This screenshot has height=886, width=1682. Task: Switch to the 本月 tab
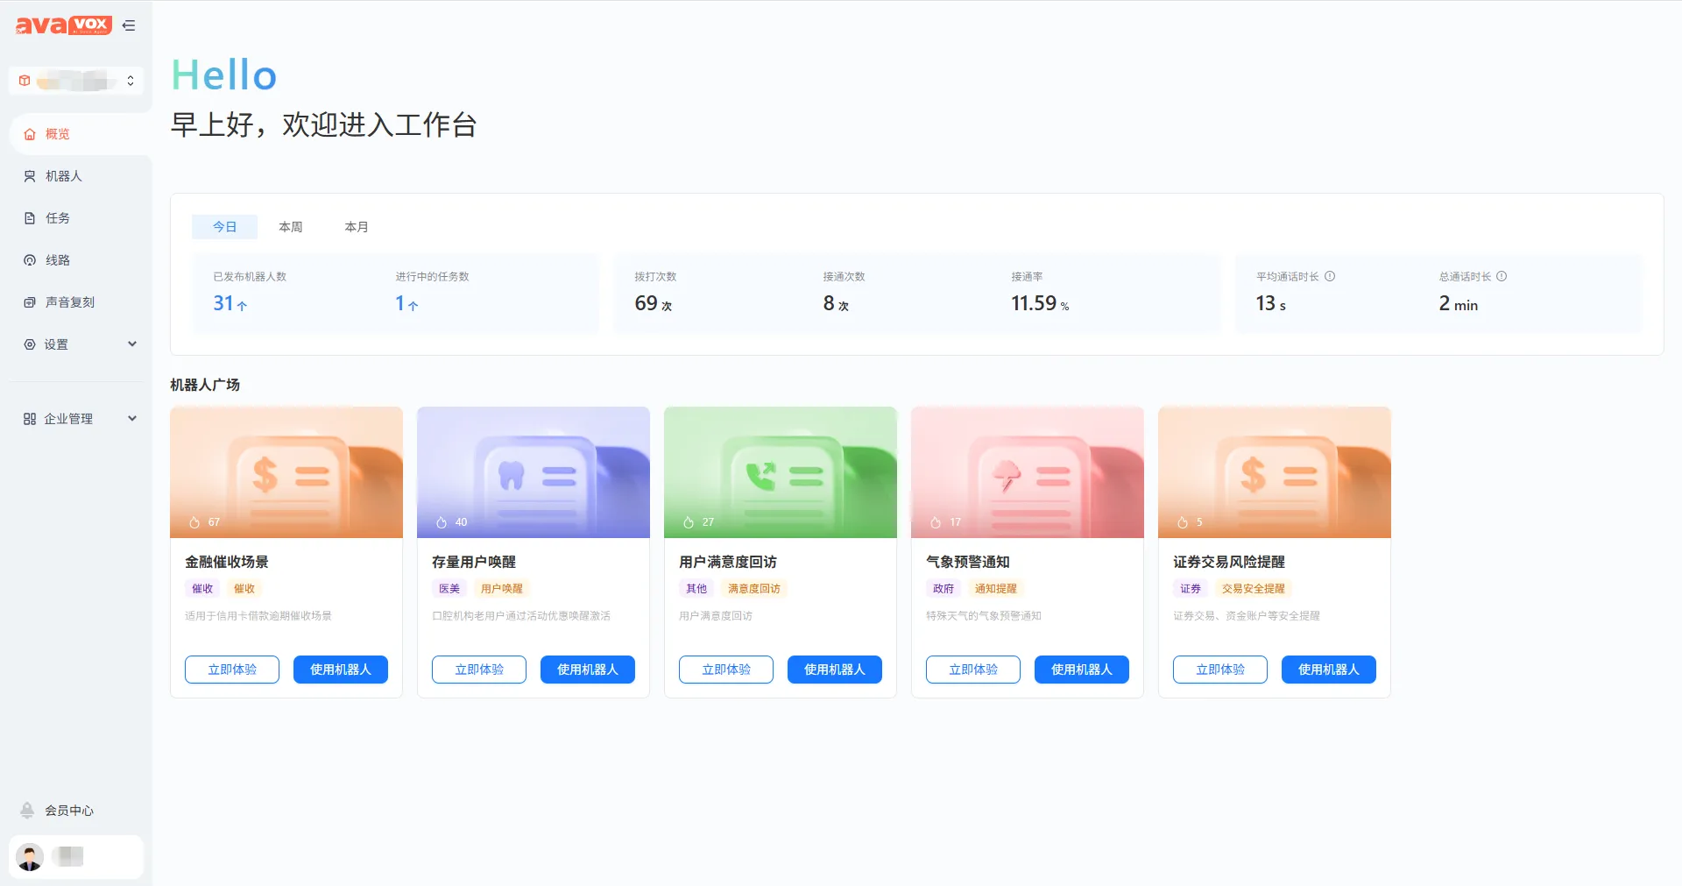point(357,227)
